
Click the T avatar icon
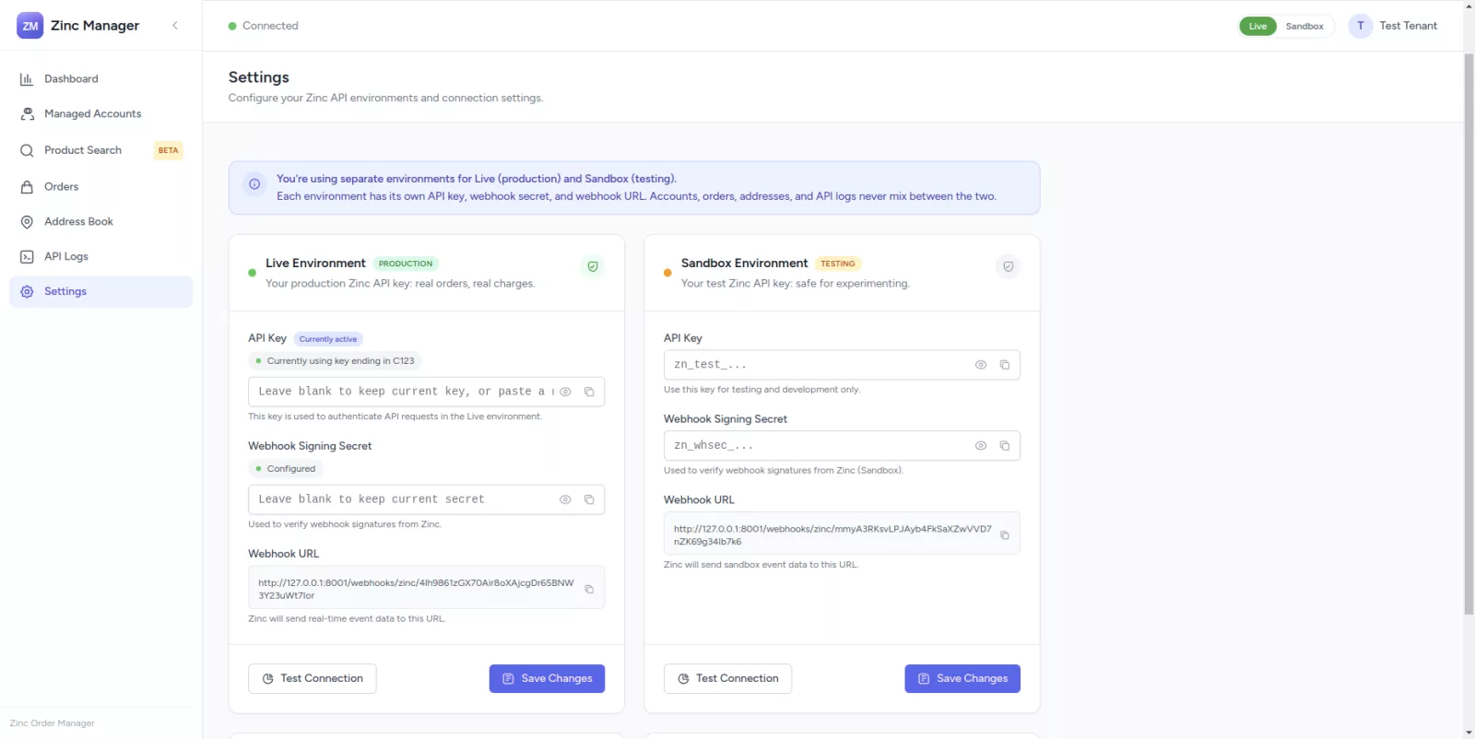1360,26
